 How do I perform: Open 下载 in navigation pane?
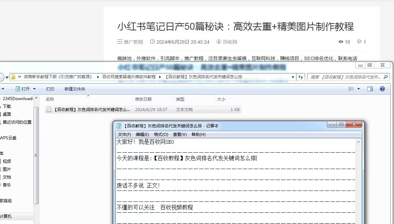[x=7, y=106]
